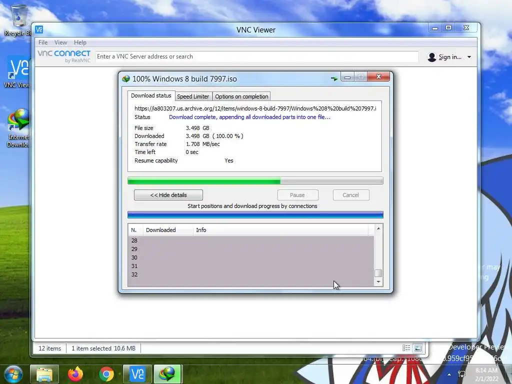This screenshot has height=384, width=512.
Task: Launch Google Chrome from the taskbar
Action: click(x=106, y=374)
